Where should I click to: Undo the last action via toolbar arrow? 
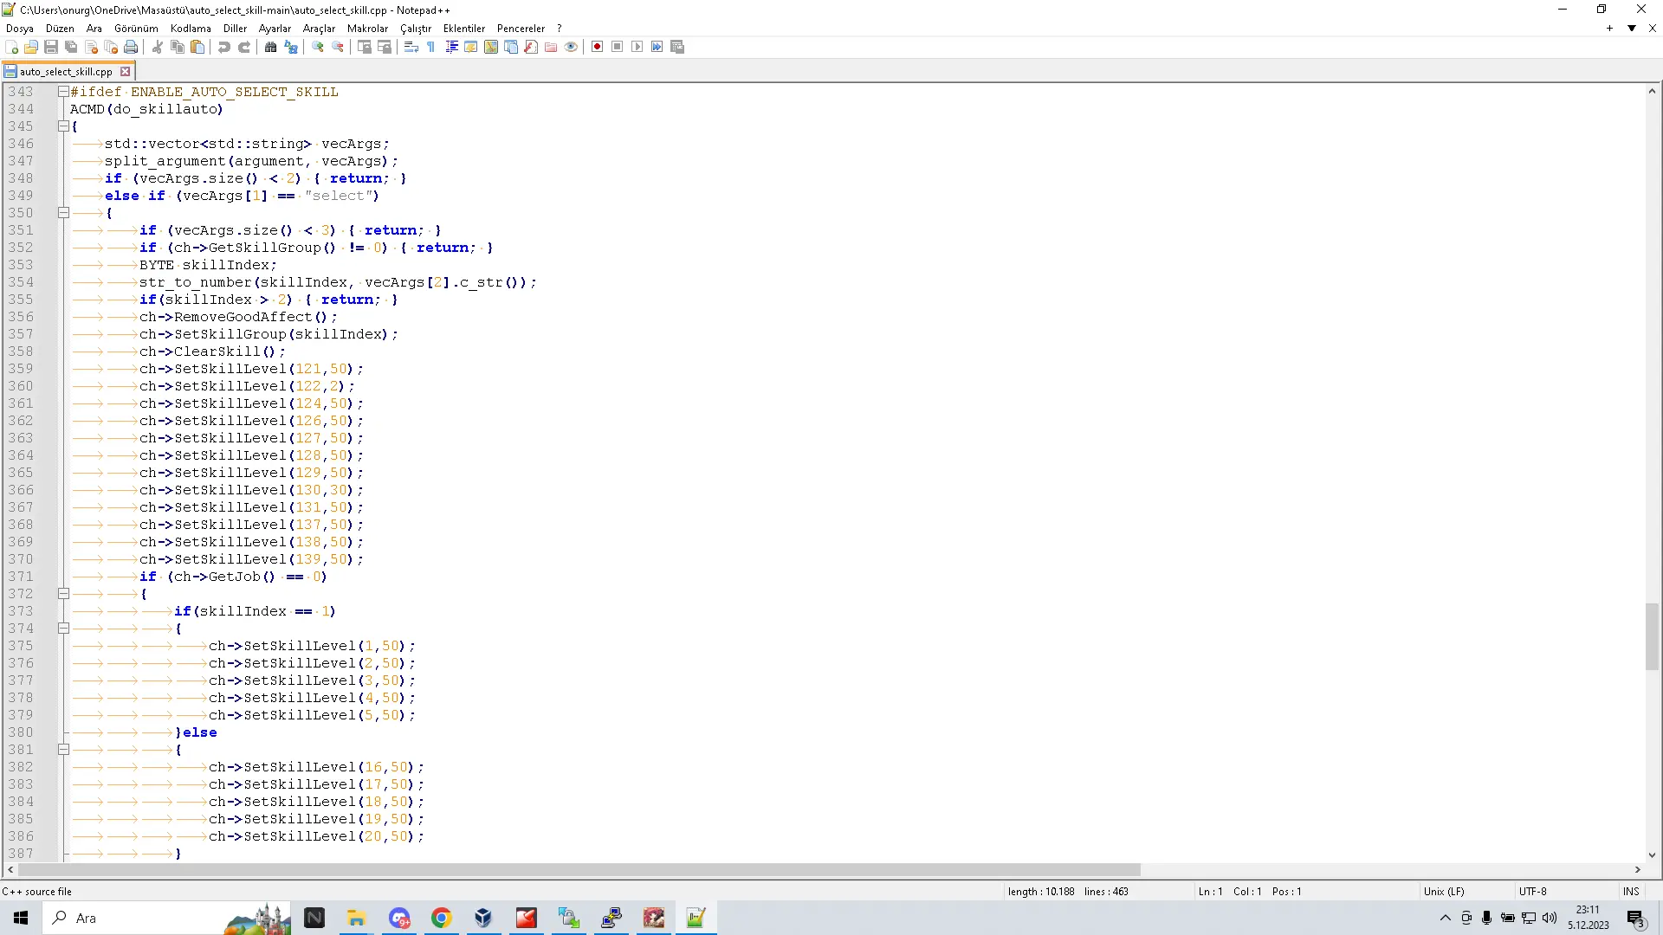click(x=224, y=47)
